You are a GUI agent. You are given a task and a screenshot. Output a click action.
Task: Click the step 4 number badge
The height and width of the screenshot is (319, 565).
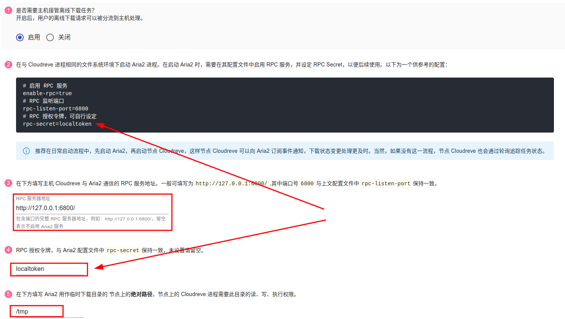click(x=8, y=250)
